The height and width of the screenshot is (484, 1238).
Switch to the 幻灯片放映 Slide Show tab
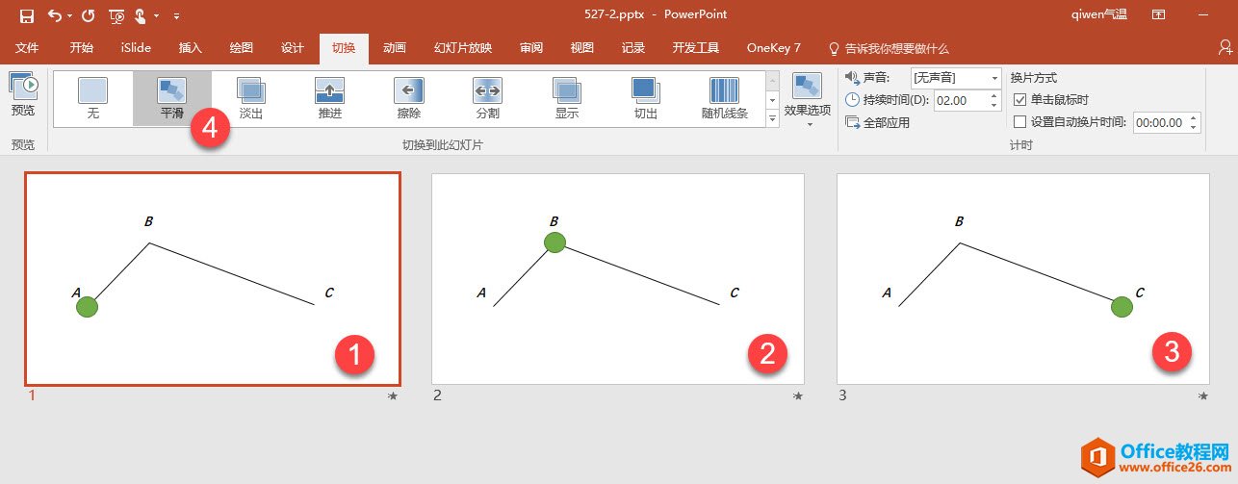pyautogui.click(x=463, y=48)
